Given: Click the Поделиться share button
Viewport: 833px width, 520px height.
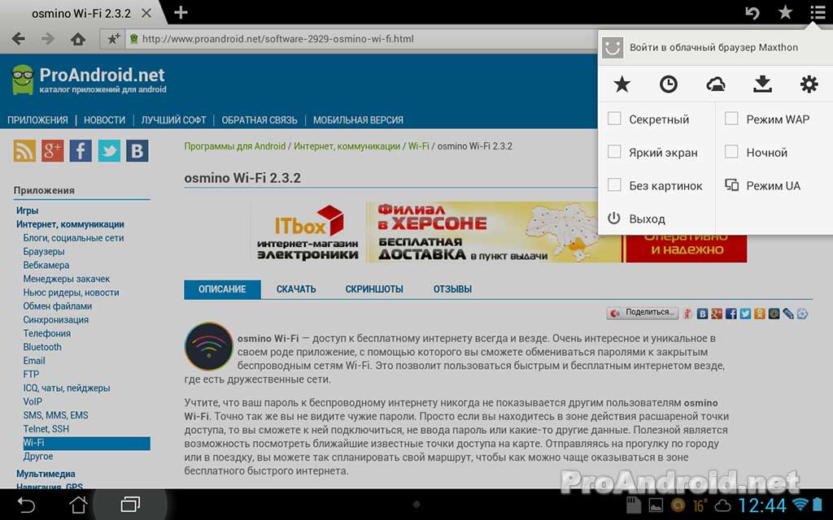Looking at the screenshot, I should coord(643,313).
